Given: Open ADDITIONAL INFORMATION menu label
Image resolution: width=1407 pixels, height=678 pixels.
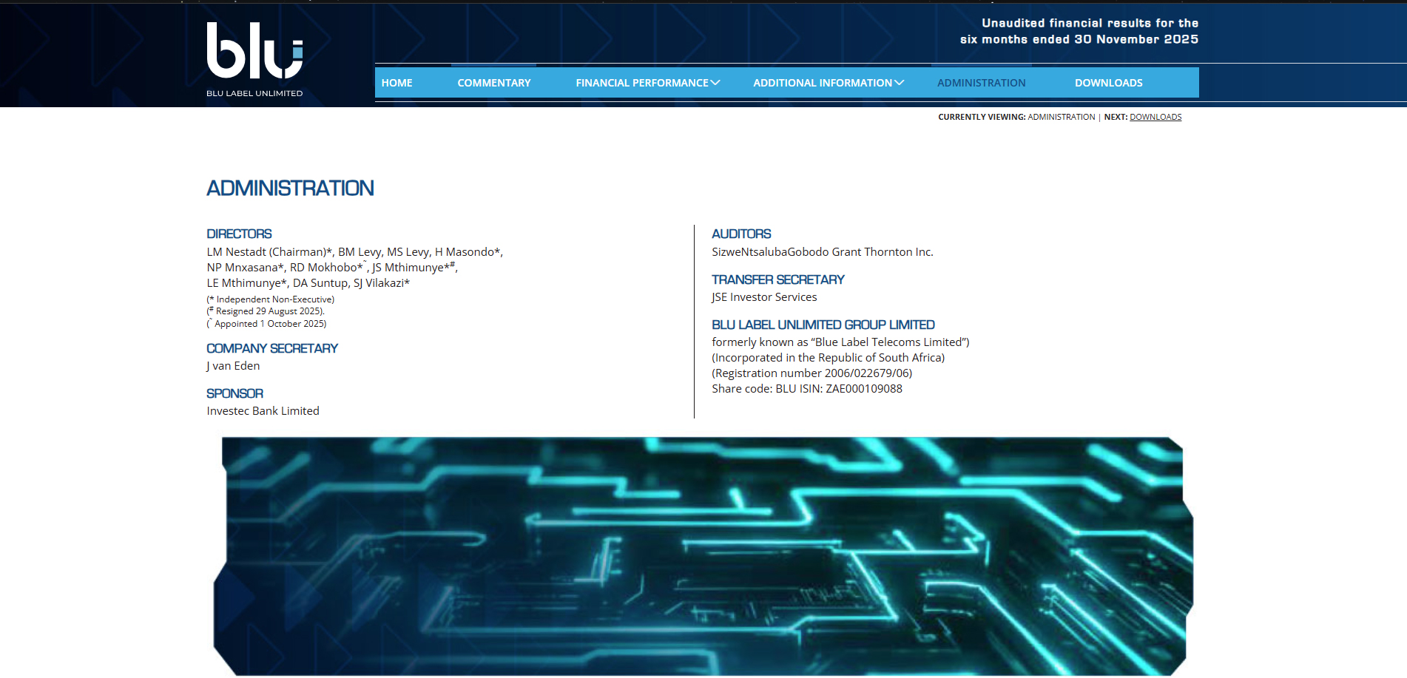Looking at the screenshot, I should [x=823, y=83].
